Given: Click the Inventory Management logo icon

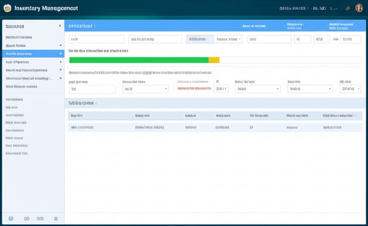Looking at the screenshot, I should pyautogui.click(x=8, y=8).
